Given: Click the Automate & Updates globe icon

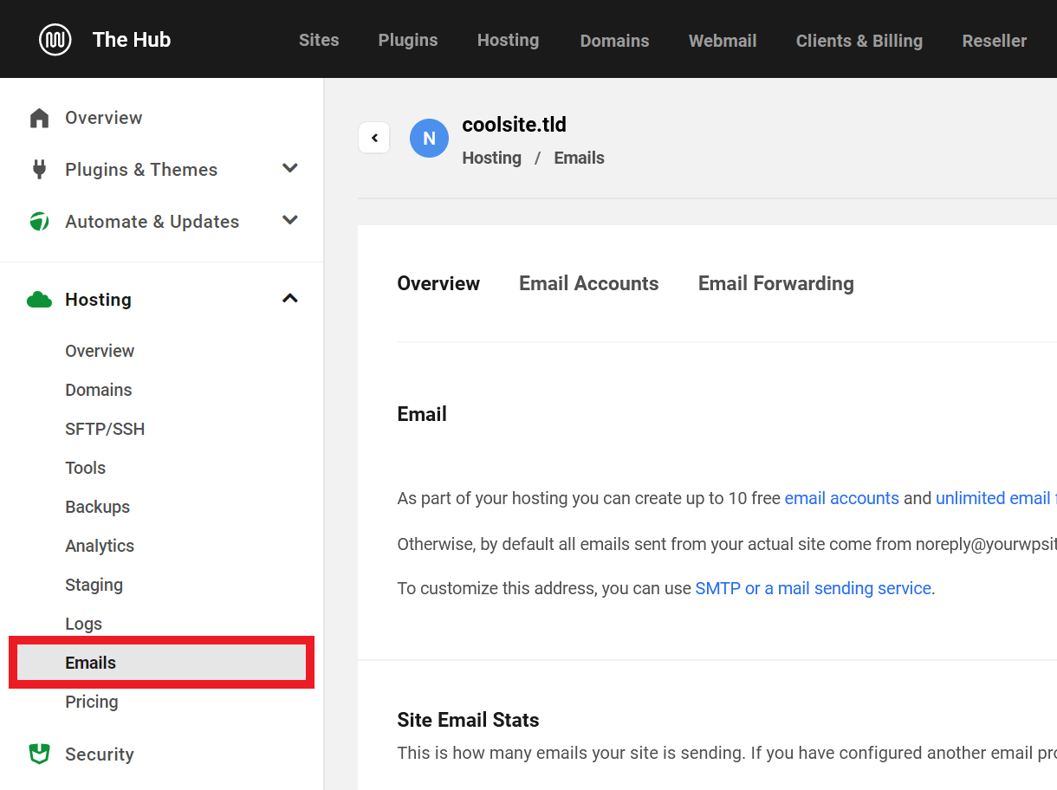Looking at the screenshot, I should click(39, 221).
